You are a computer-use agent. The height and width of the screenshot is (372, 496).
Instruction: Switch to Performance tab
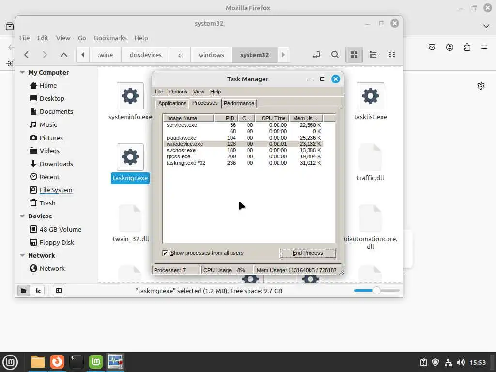click(x=239, y=104)
